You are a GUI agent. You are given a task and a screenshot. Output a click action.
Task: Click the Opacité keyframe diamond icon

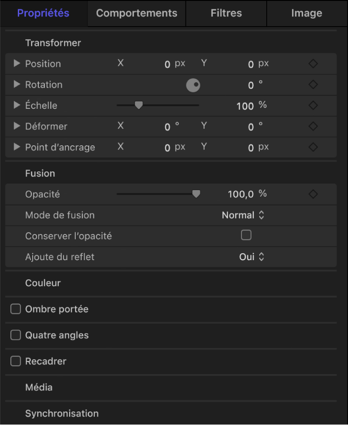point(313,194)
